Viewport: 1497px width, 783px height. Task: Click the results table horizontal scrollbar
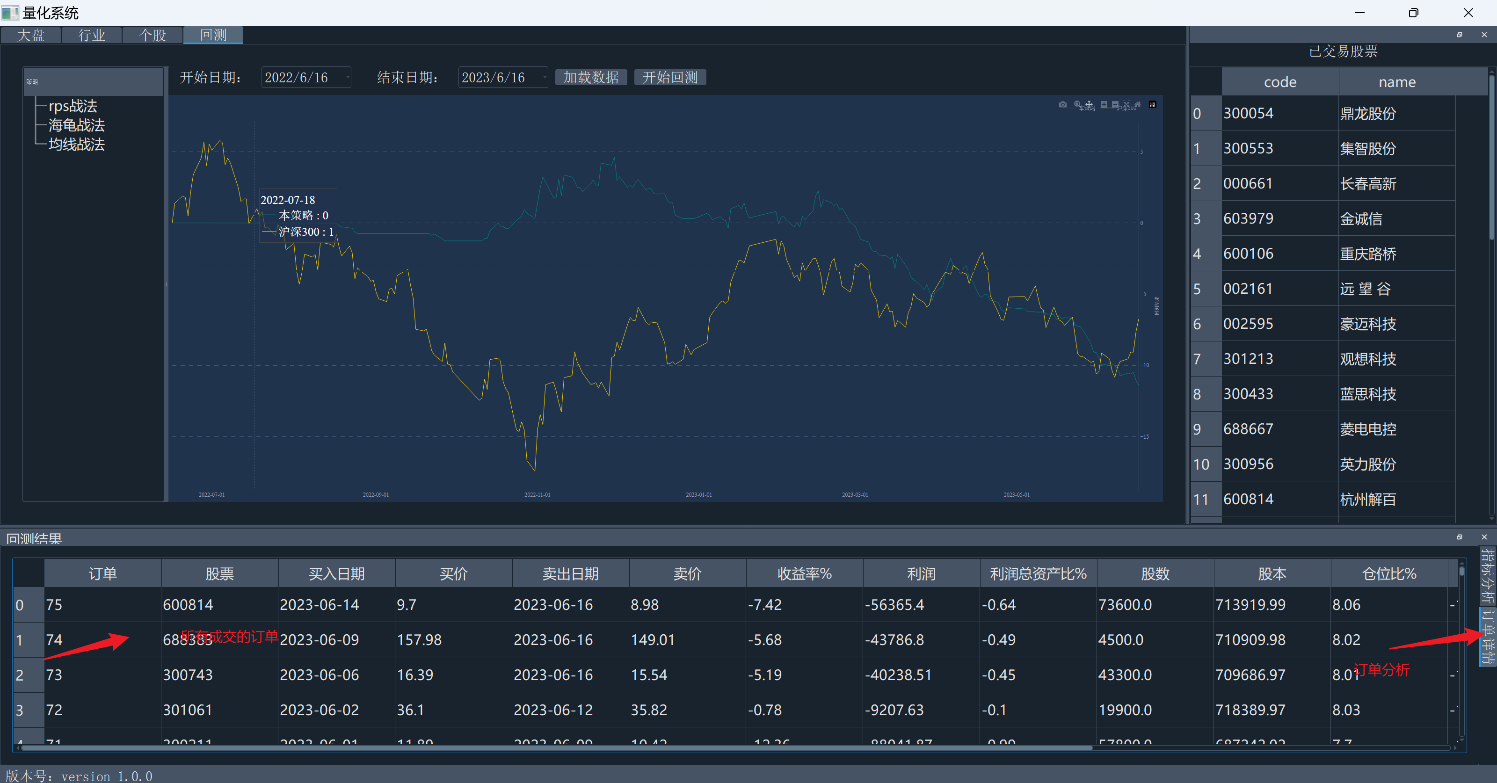tap(556, 748)
